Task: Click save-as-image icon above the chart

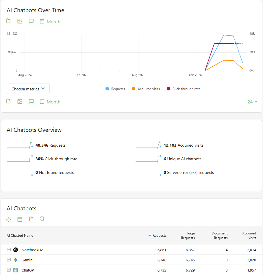Action: [x=20, y=21]
